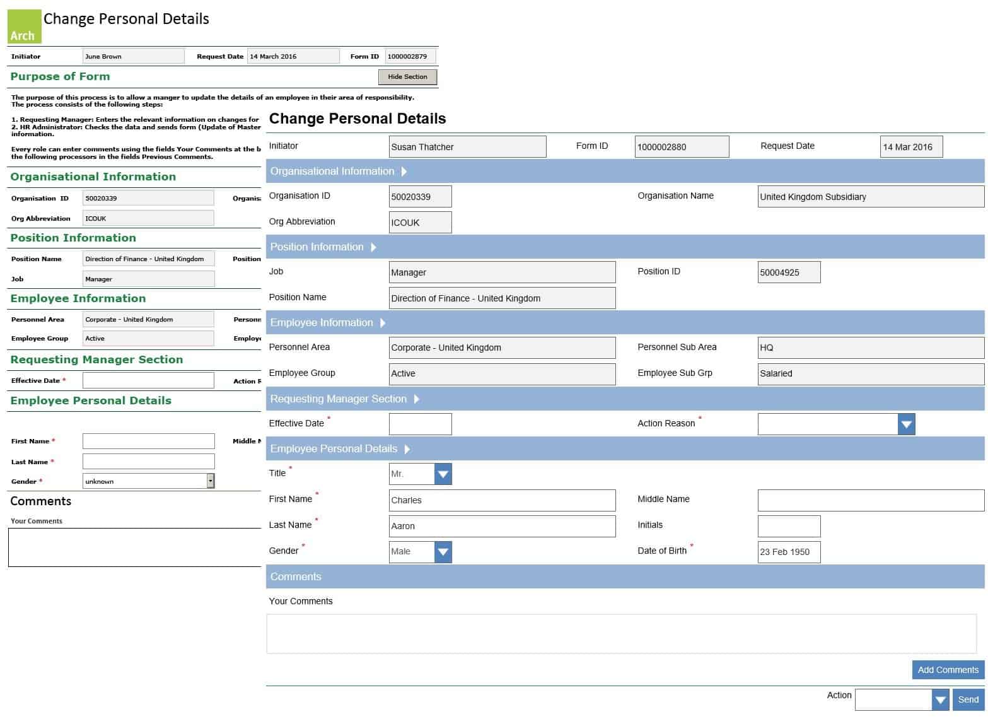
Task: Click the Position Name field in old form
Action: 149,259
